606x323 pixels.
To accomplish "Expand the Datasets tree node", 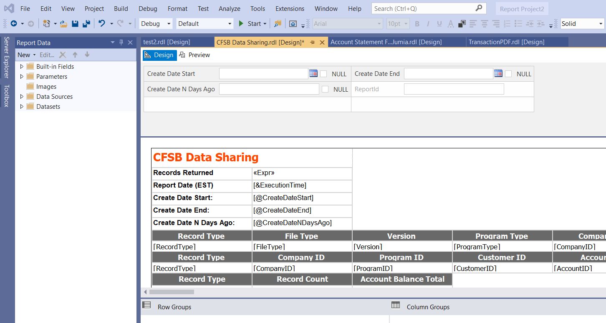I will point(22,106).
